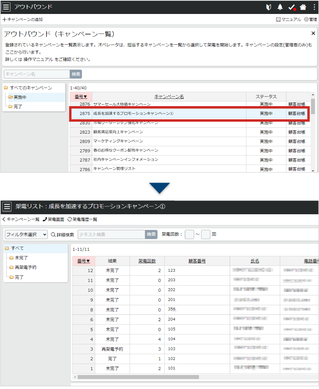Open マニュアル from the toolbar

tap(288, 20)
